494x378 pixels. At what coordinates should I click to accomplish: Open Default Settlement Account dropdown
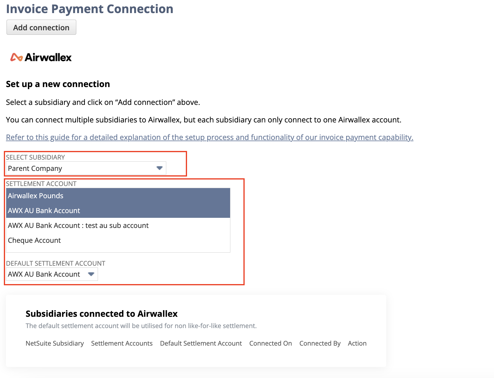(52, 274)
